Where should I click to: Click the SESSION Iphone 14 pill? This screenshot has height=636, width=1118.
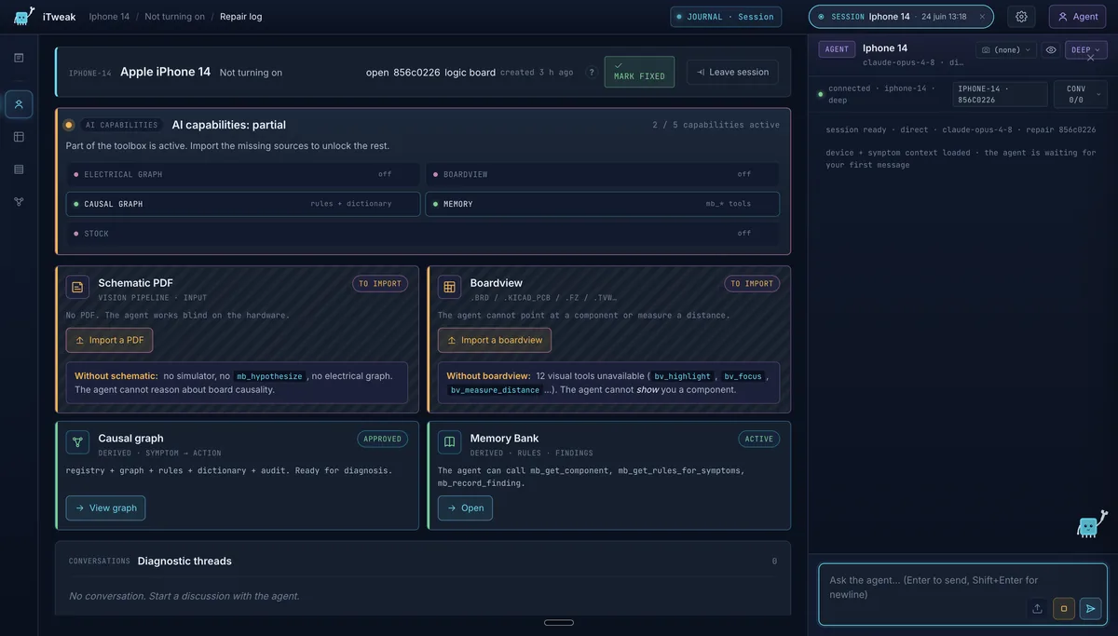[x=901, y=17]
